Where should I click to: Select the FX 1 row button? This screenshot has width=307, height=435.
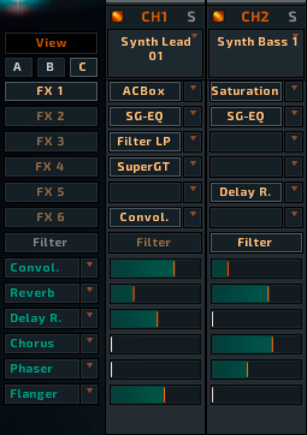(x=51, y=91)
